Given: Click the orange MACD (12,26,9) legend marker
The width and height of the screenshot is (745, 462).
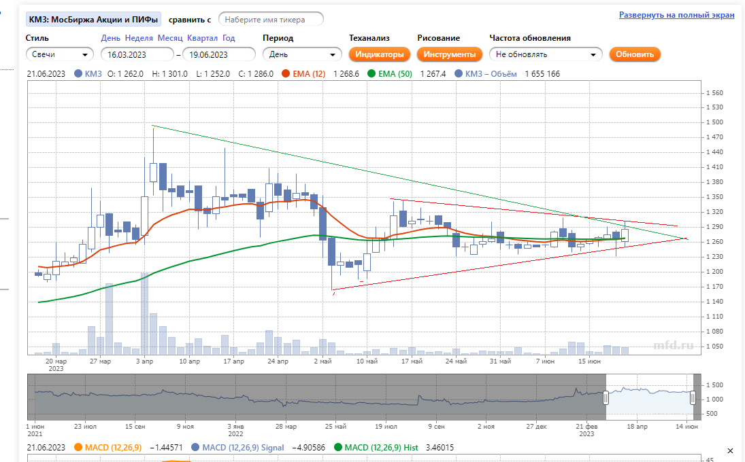Looking at the screenshot, I should 78,448.
